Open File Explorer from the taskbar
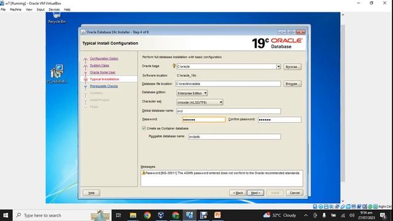 tap(133, 215)
